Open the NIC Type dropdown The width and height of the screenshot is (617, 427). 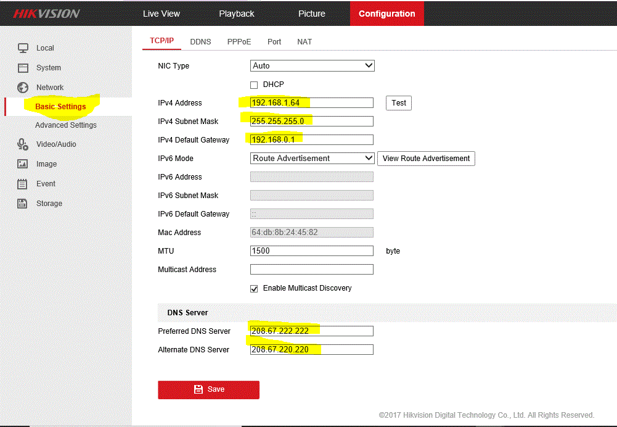point(312,66)
